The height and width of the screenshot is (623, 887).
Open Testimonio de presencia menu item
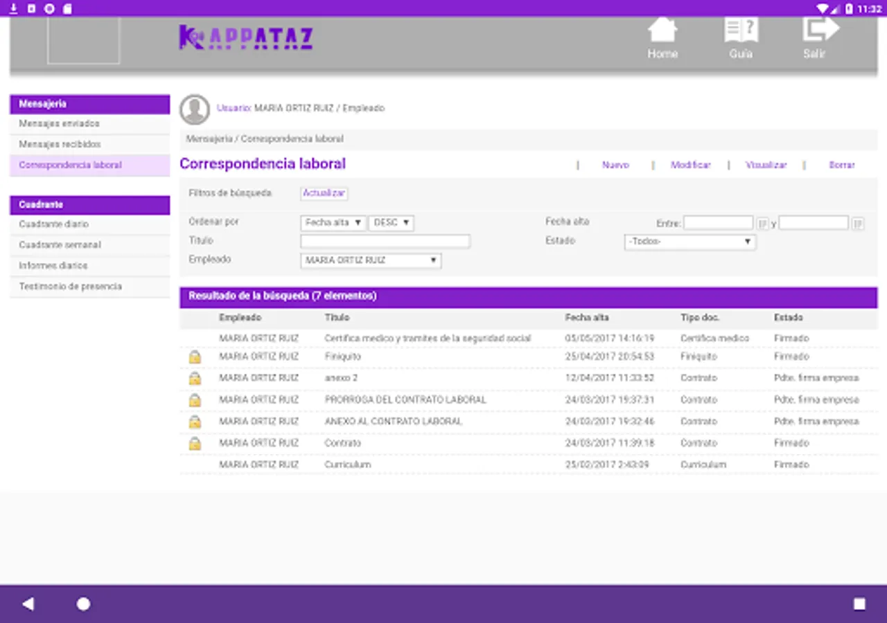[71, 287]
